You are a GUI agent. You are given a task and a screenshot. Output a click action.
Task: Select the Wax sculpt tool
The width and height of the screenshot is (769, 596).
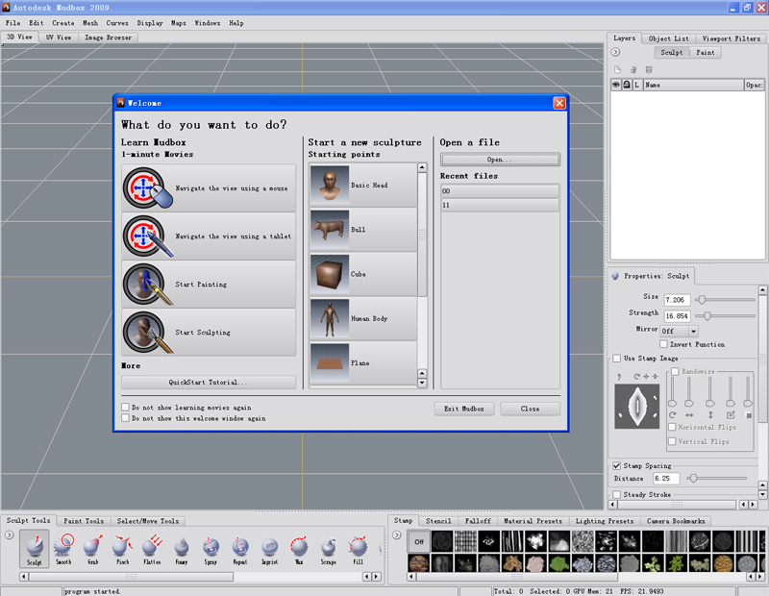point(299,549)
